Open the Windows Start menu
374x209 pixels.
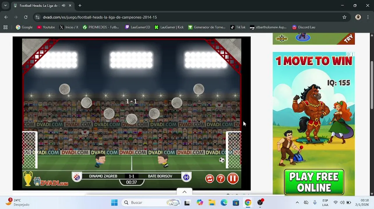114,202
